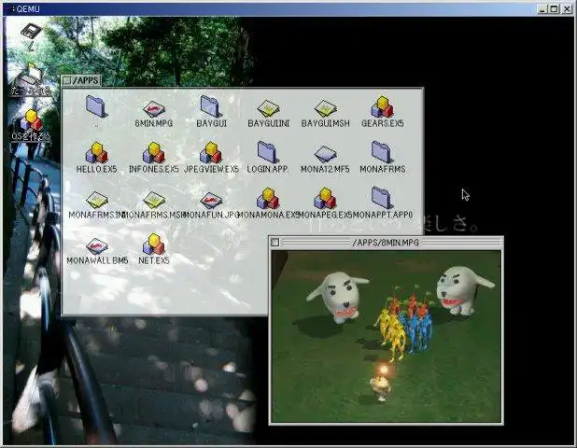Select the BAYGUI.INI config file icon
Screen dimensions: 577x448
(269, 108)
